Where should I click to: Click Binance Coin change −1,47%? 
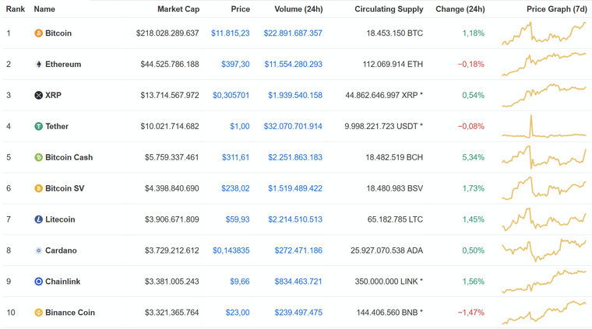click(x=471, y=313)
